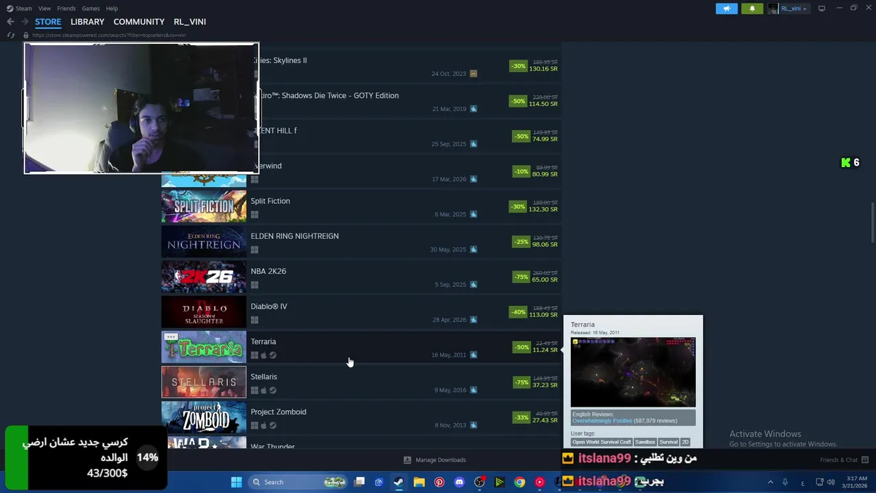Open the NBA 2K26 thumbnail
876x493 pixels.
pos(204,277)
